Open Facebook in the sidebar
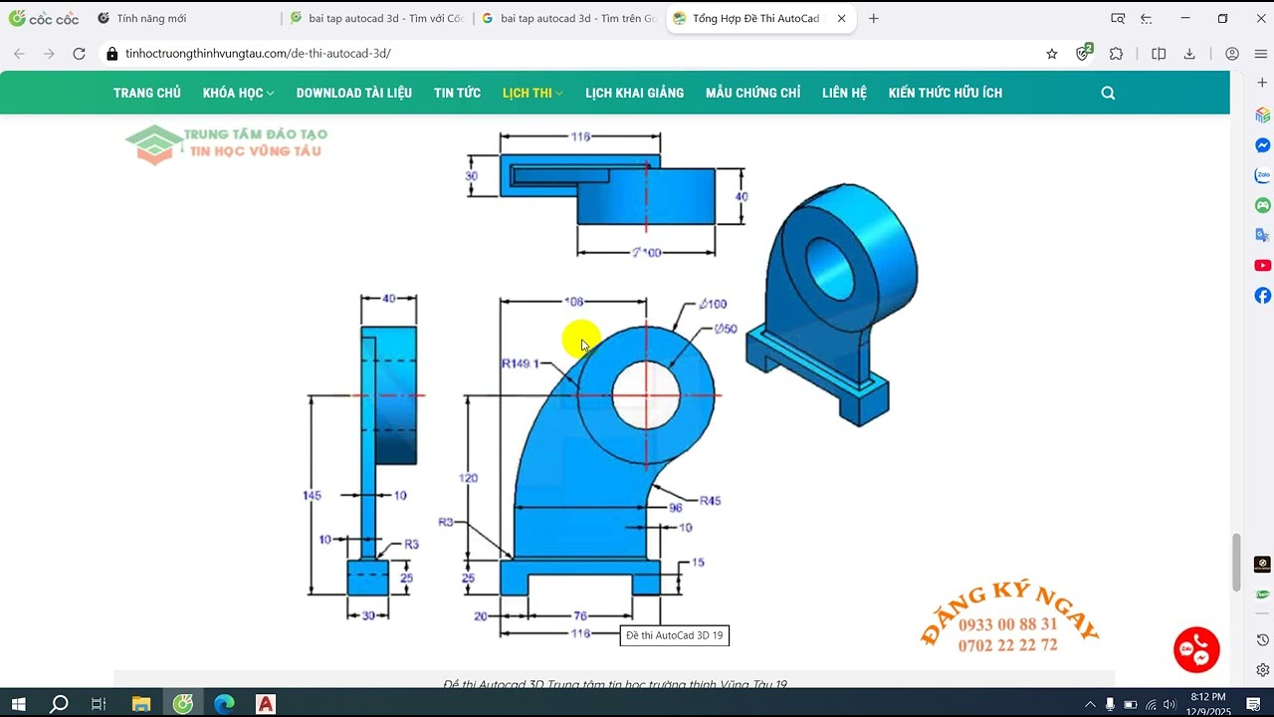 click(1262, 296)
